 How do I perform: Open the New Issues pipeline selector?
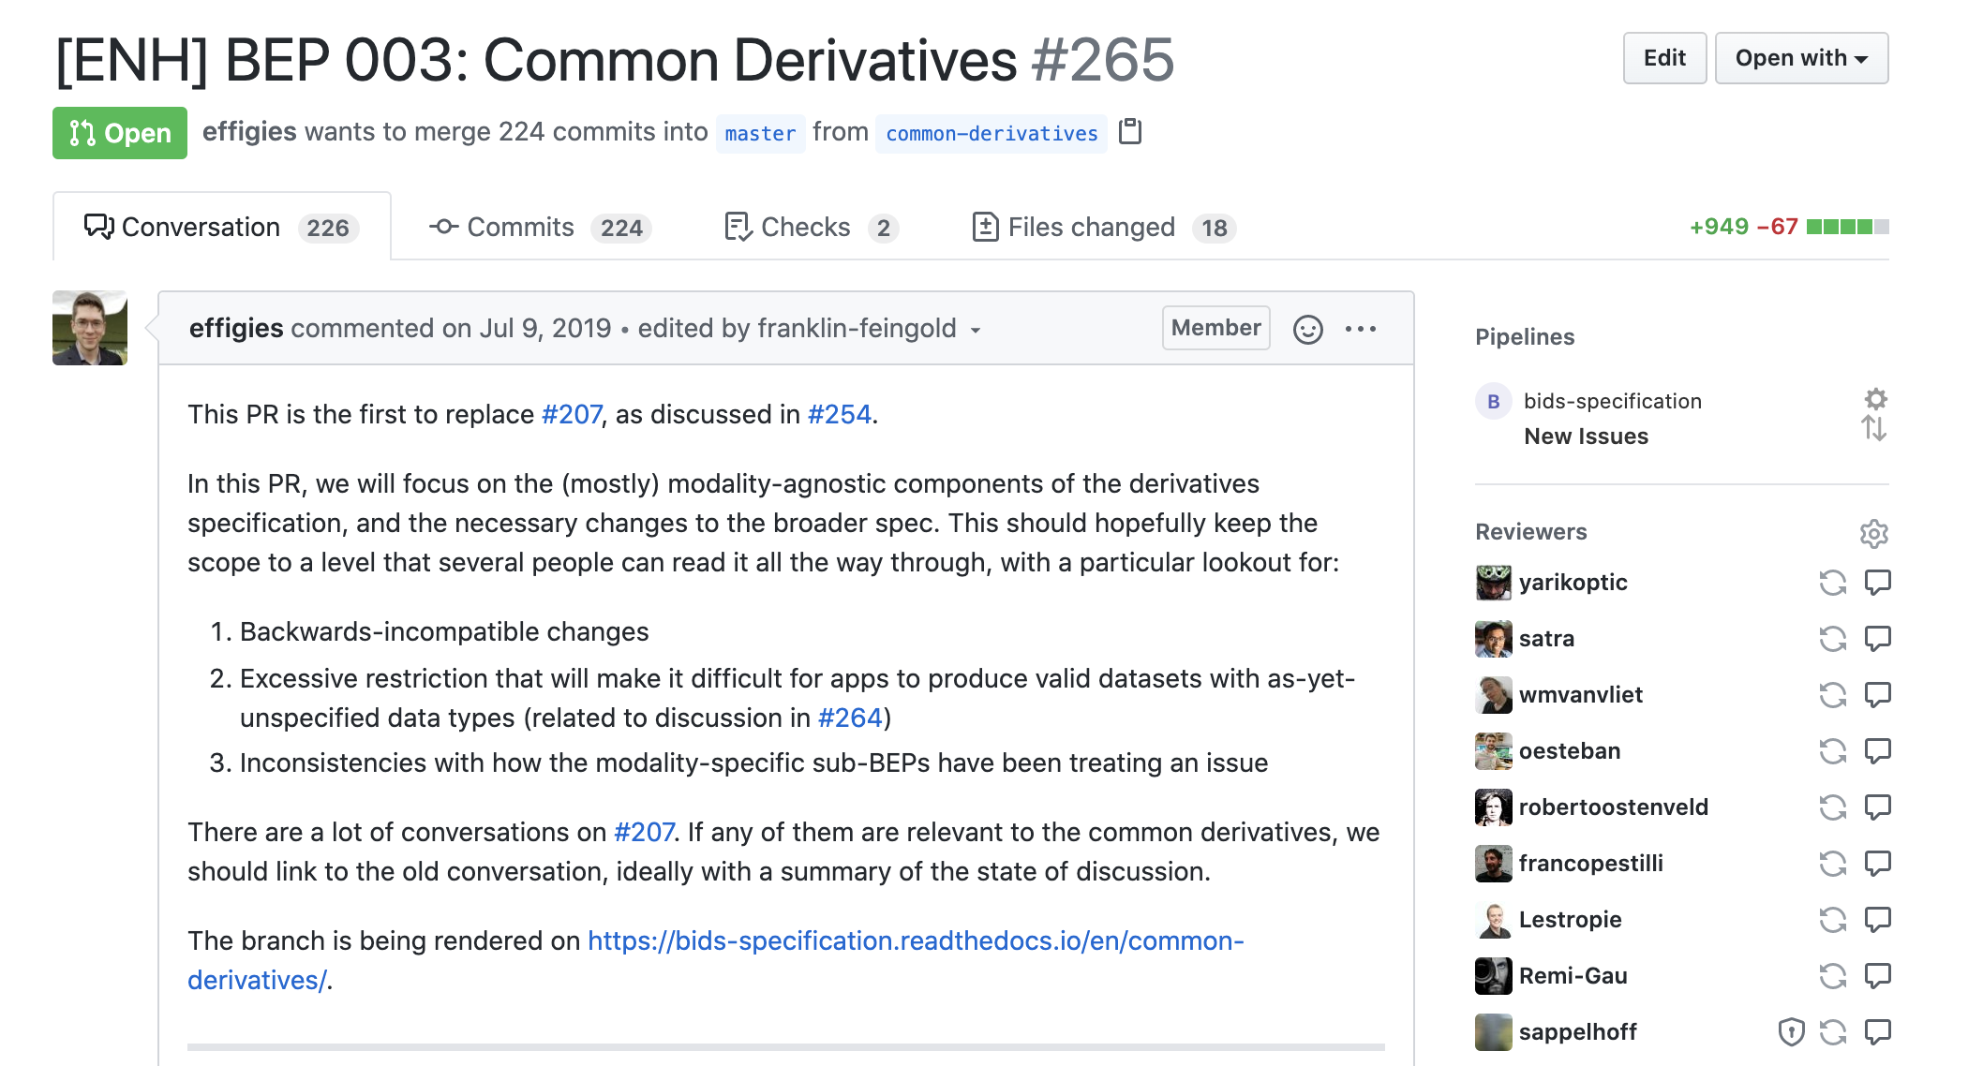[1586, 437]
